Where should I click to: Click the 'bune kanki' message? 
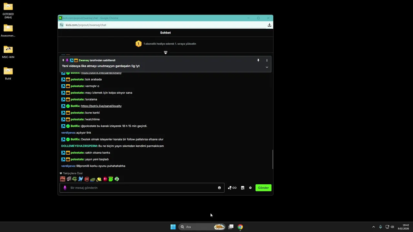pos(92,113)
